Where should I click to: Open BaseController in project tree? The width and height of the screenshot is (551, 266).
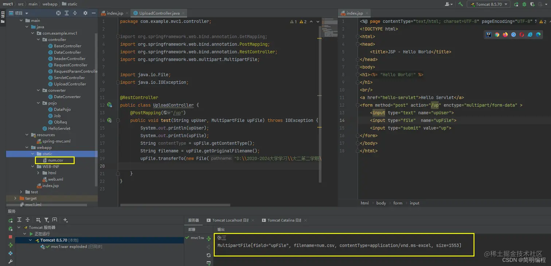(67, 46)
